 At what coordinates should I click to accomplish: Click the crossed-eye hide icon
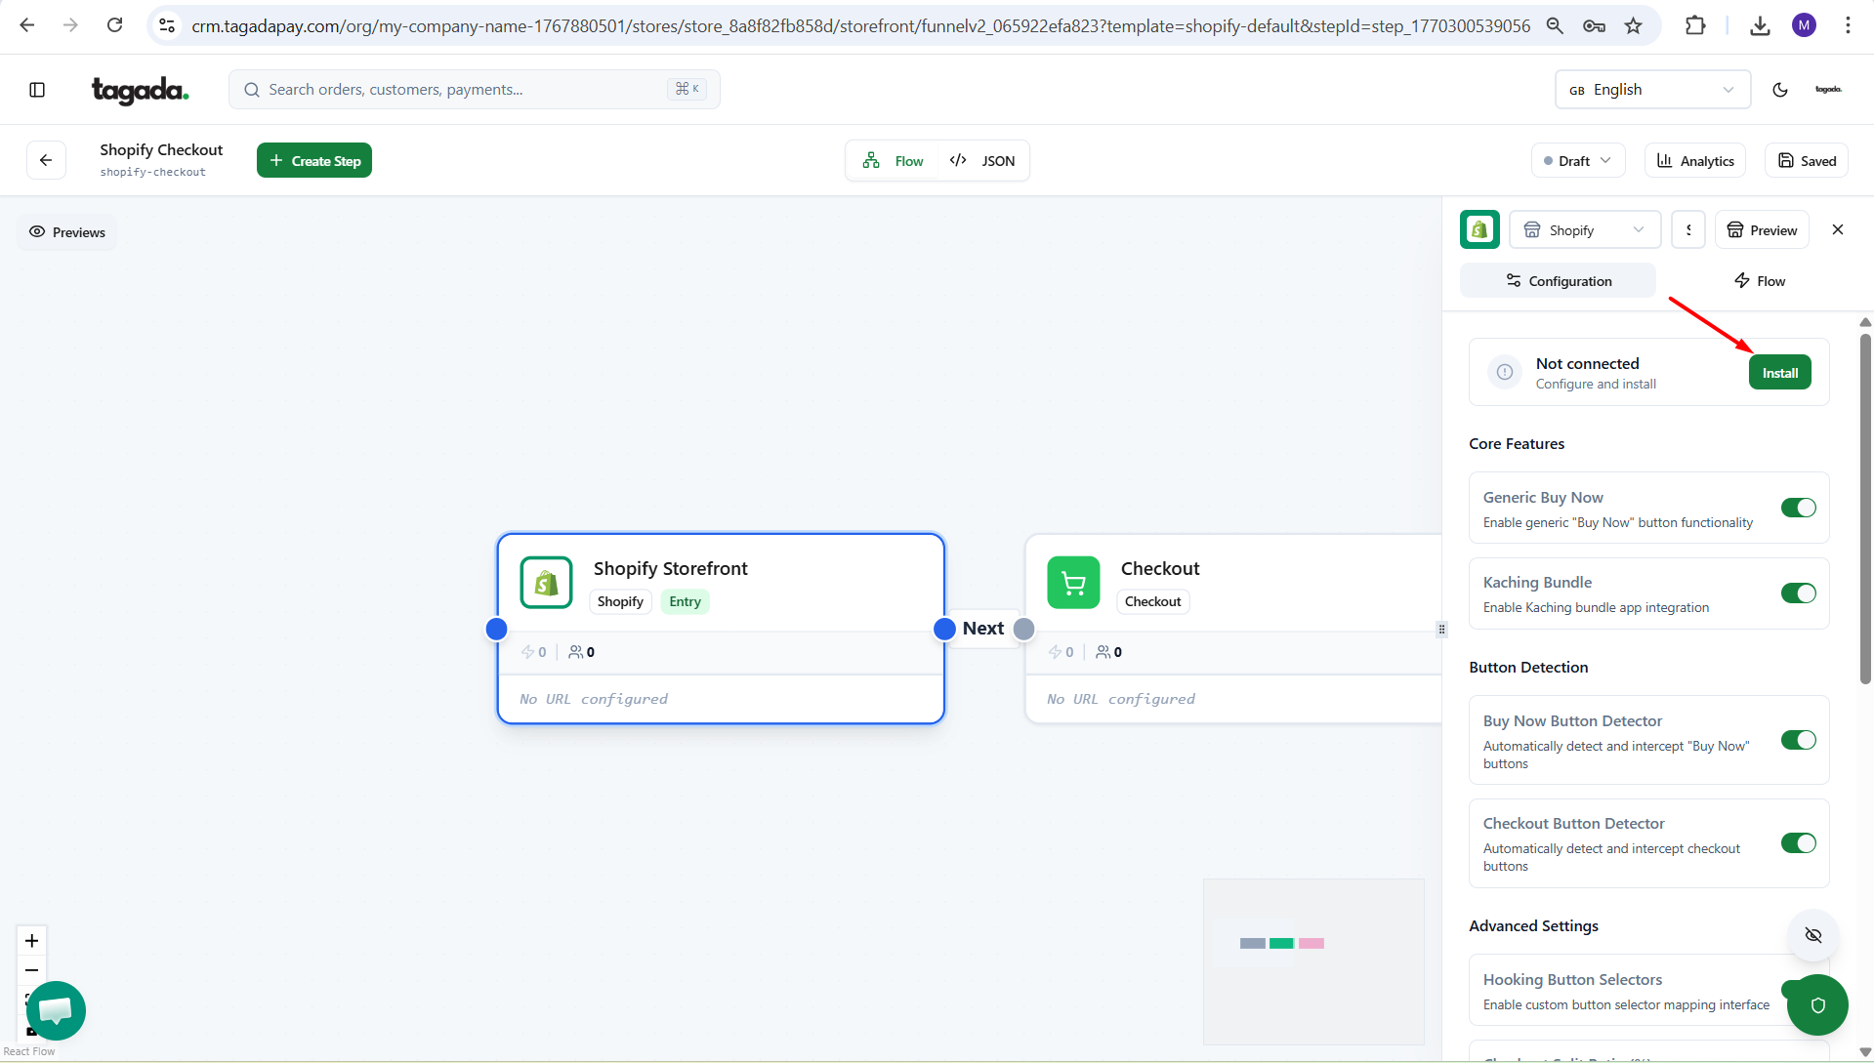[x=1813, y=935]
